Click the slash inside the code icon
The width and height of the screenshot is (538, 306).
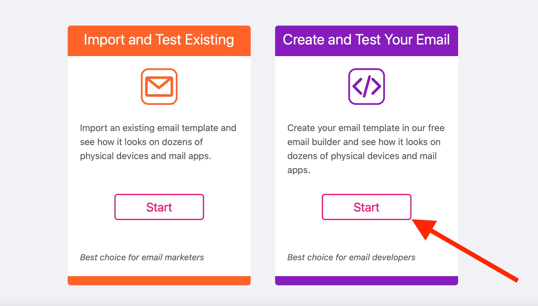[x=367, y=87]
